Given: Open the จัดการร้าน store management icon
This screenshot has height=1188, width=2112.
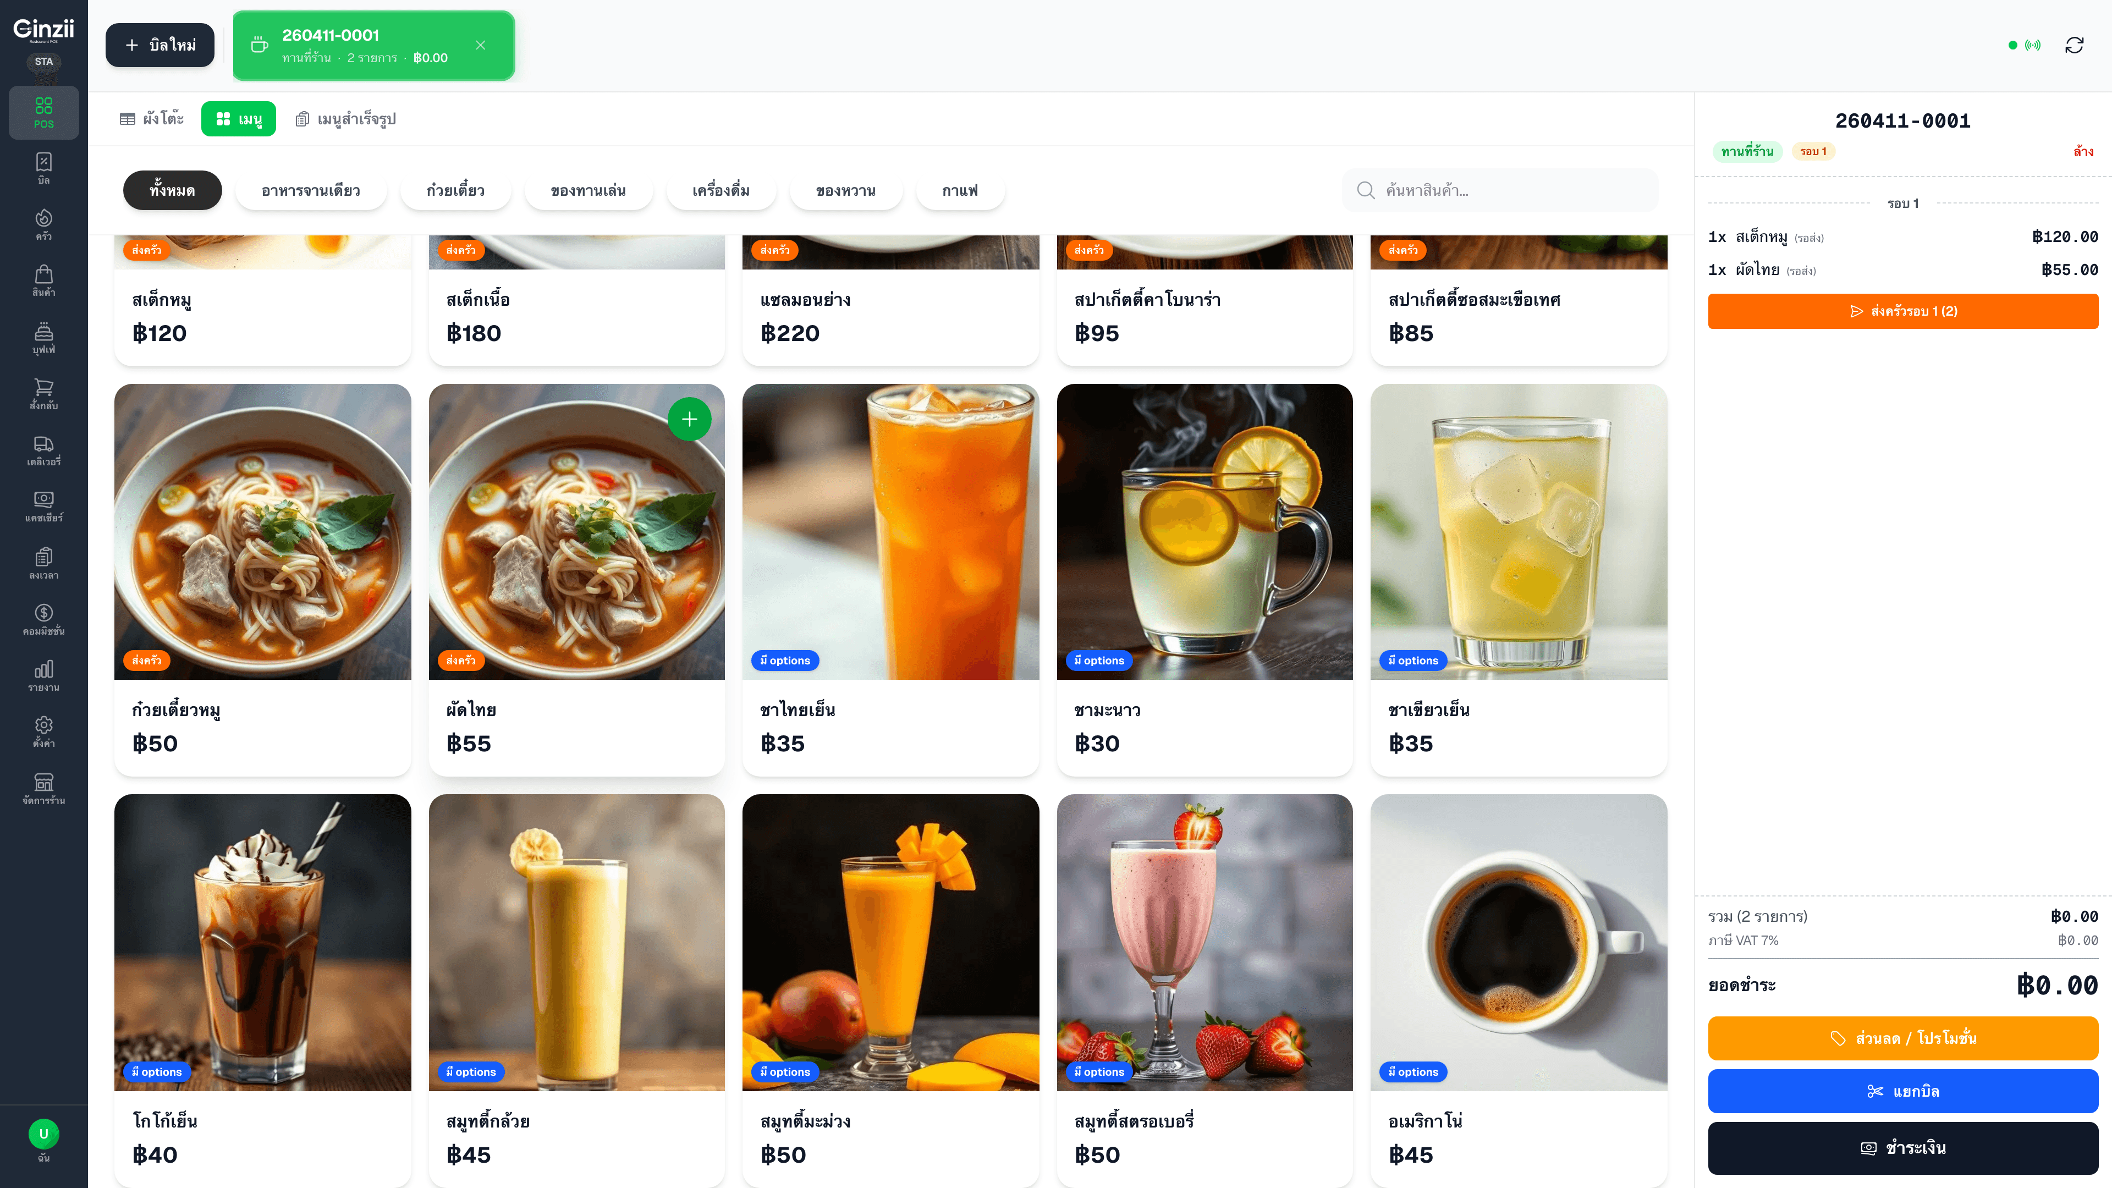Looking at the screenshot, I should pyautogui.click(x=43, y=788).
